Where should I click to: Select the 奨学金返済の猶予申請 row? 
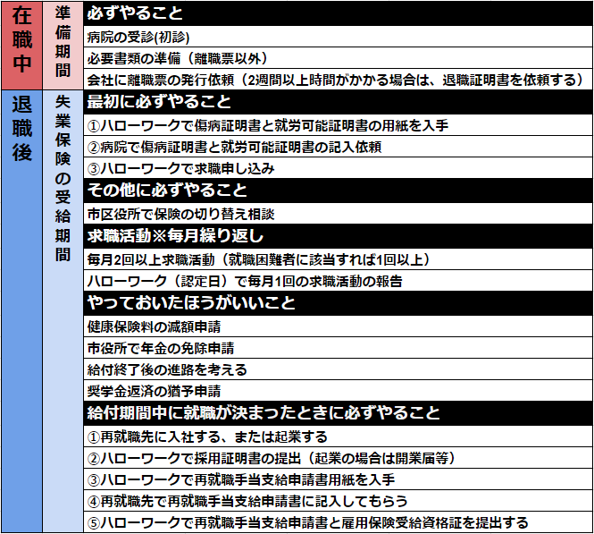338,391
